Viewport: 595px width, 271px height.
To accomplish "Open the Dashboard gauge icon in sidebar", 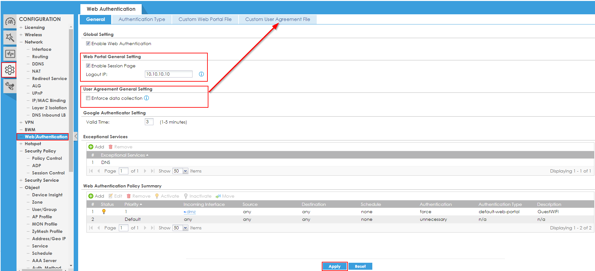I will click(10, 22).
